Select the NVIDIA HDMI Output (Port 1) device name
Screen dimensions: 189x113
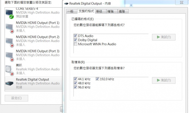[x=38, y=23]
